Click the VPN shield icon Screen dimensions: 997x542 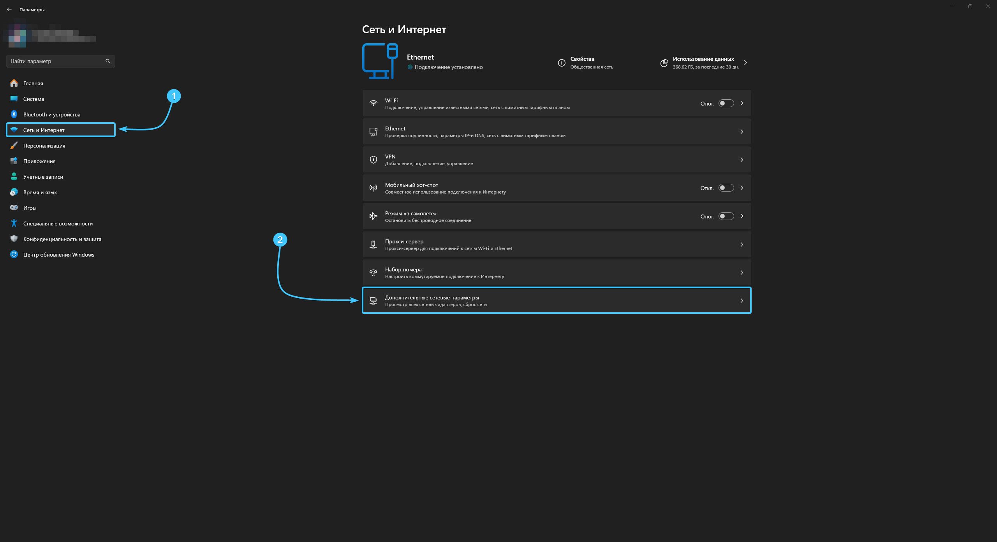[373, 160]
